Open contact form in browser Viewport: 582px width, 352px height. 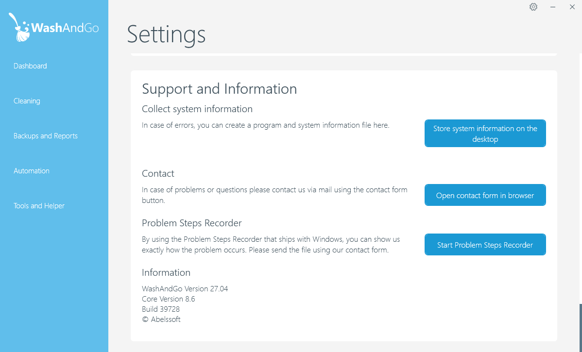485,195
